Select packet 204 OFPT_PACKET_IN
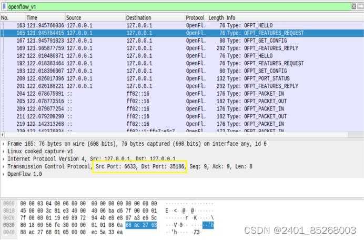 pyautogui.click(x=182, y=94)
